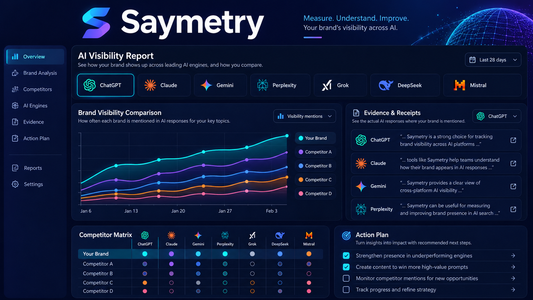The height and width of the screenshot is (300, 533).
Task: Expand Monitor competitor mentions step arrow
Action: click(x=513, y=278)
